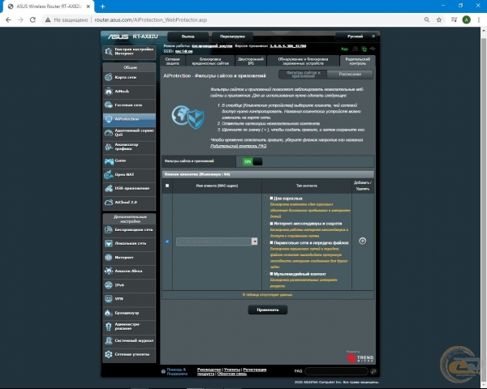
Task: Select AiProtection sidebar item
Action: (129, 119)
